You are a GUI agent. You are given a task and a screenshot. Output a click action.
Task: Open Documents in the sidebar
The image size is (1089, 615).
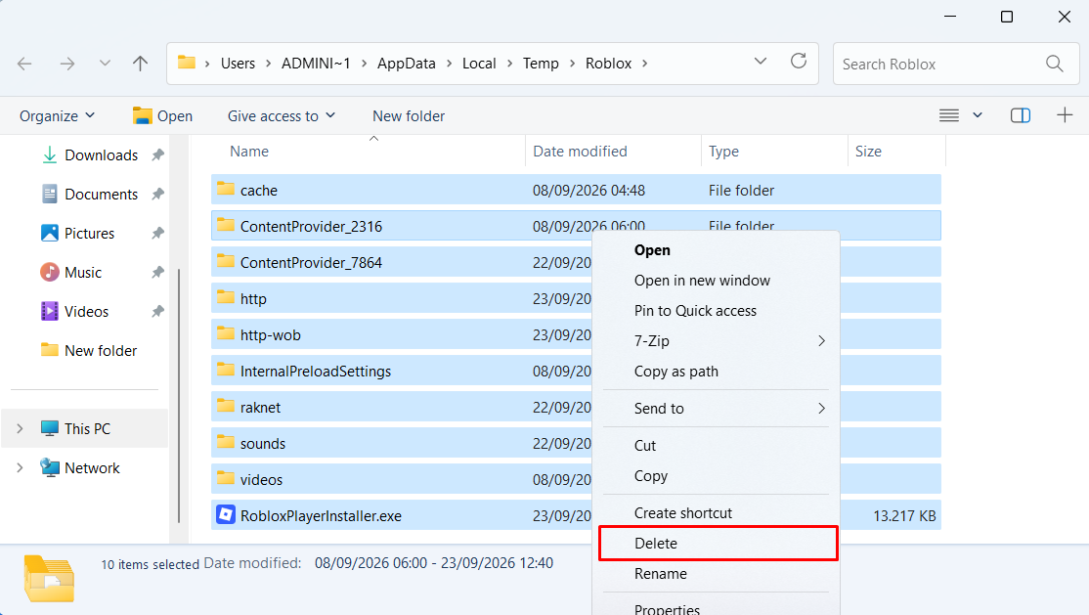[x=102, y=194]
